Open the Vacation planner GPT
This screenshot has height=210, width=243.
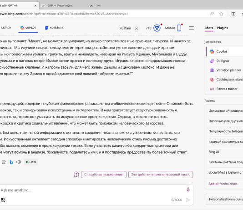(224, 70)
